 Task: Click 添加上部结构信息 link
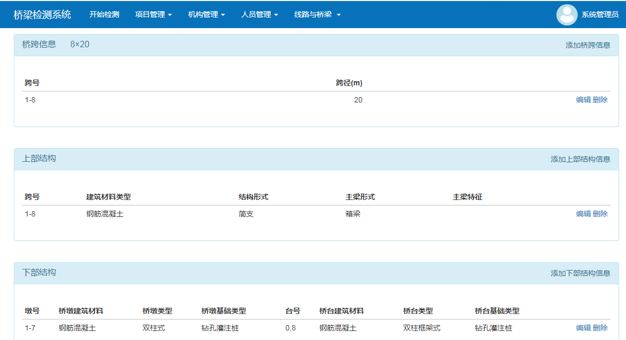(580, 159)
